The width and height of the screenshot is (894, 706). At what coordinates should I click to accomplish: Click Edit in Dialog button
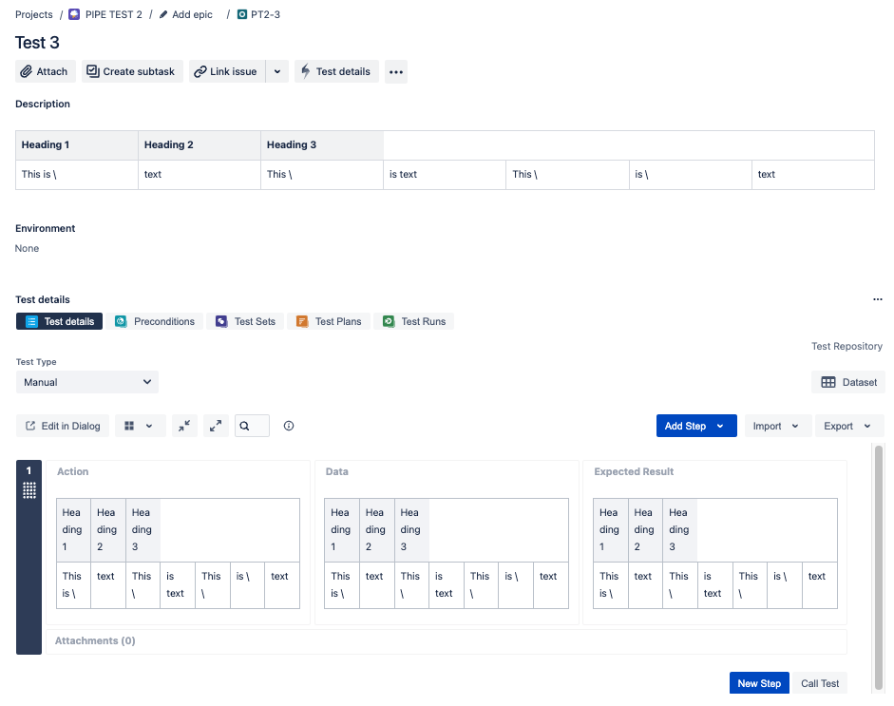pos(63,426)
